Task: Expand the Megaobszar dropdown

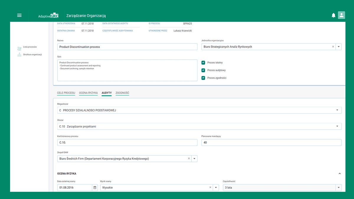Action: click(x=337, y=110)
